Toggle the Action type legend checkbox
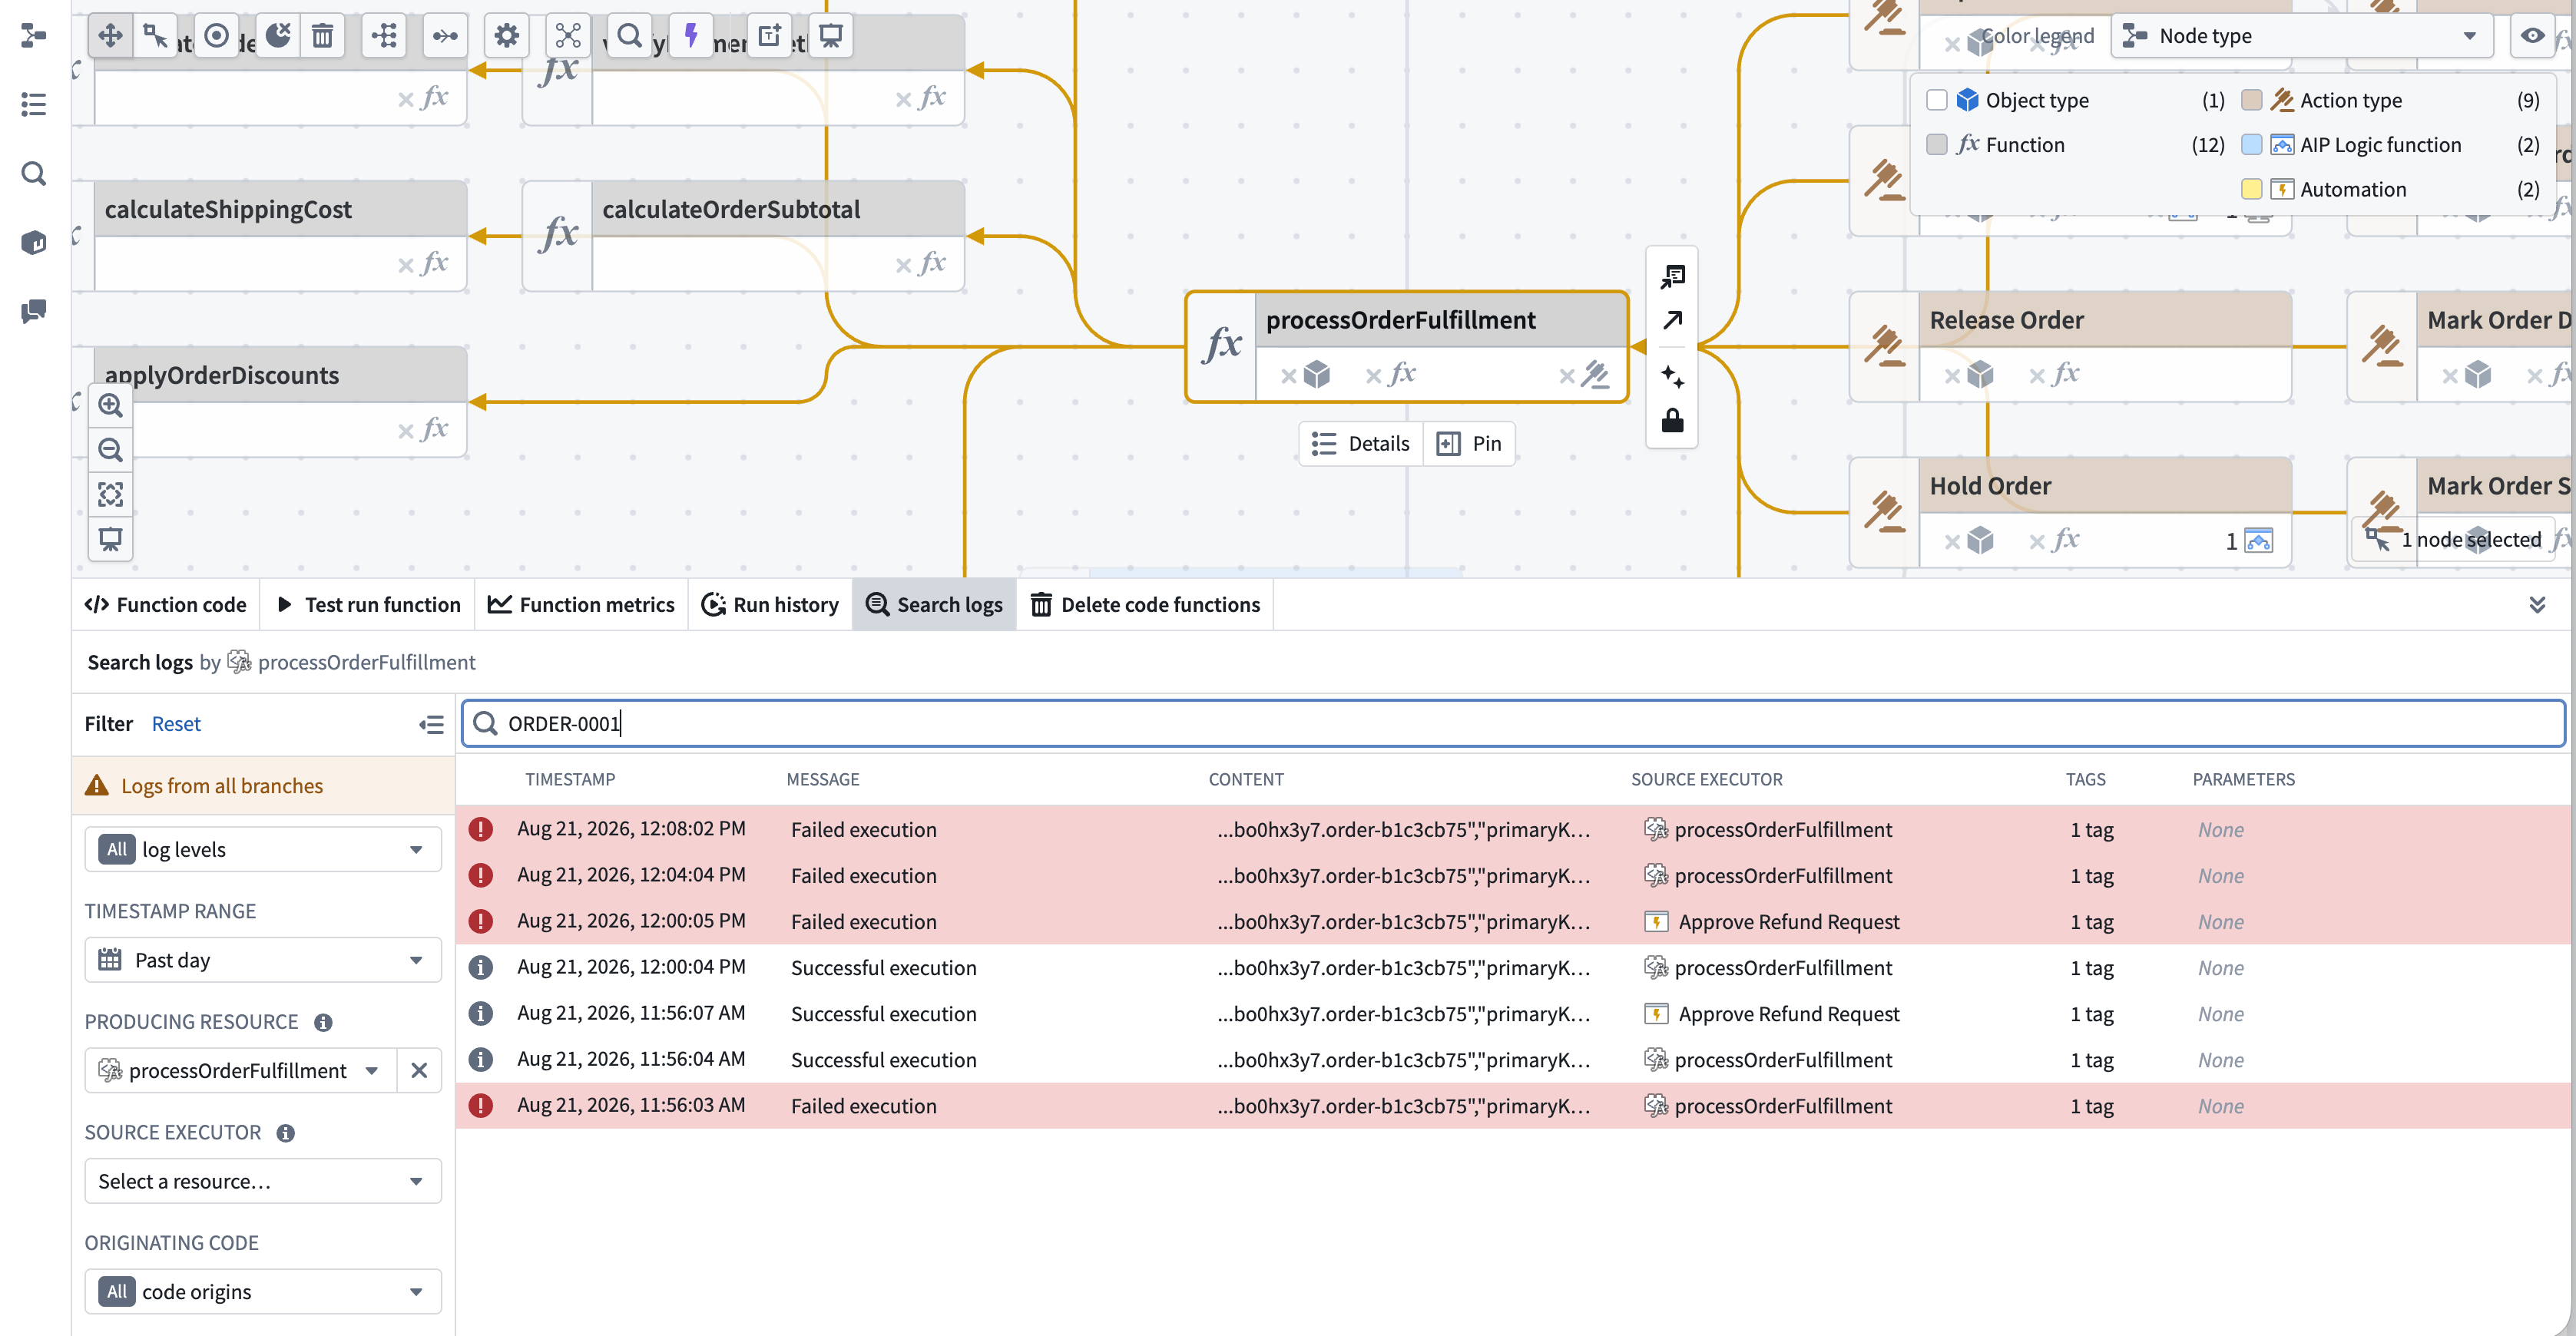 click(x=2252, y=100)
